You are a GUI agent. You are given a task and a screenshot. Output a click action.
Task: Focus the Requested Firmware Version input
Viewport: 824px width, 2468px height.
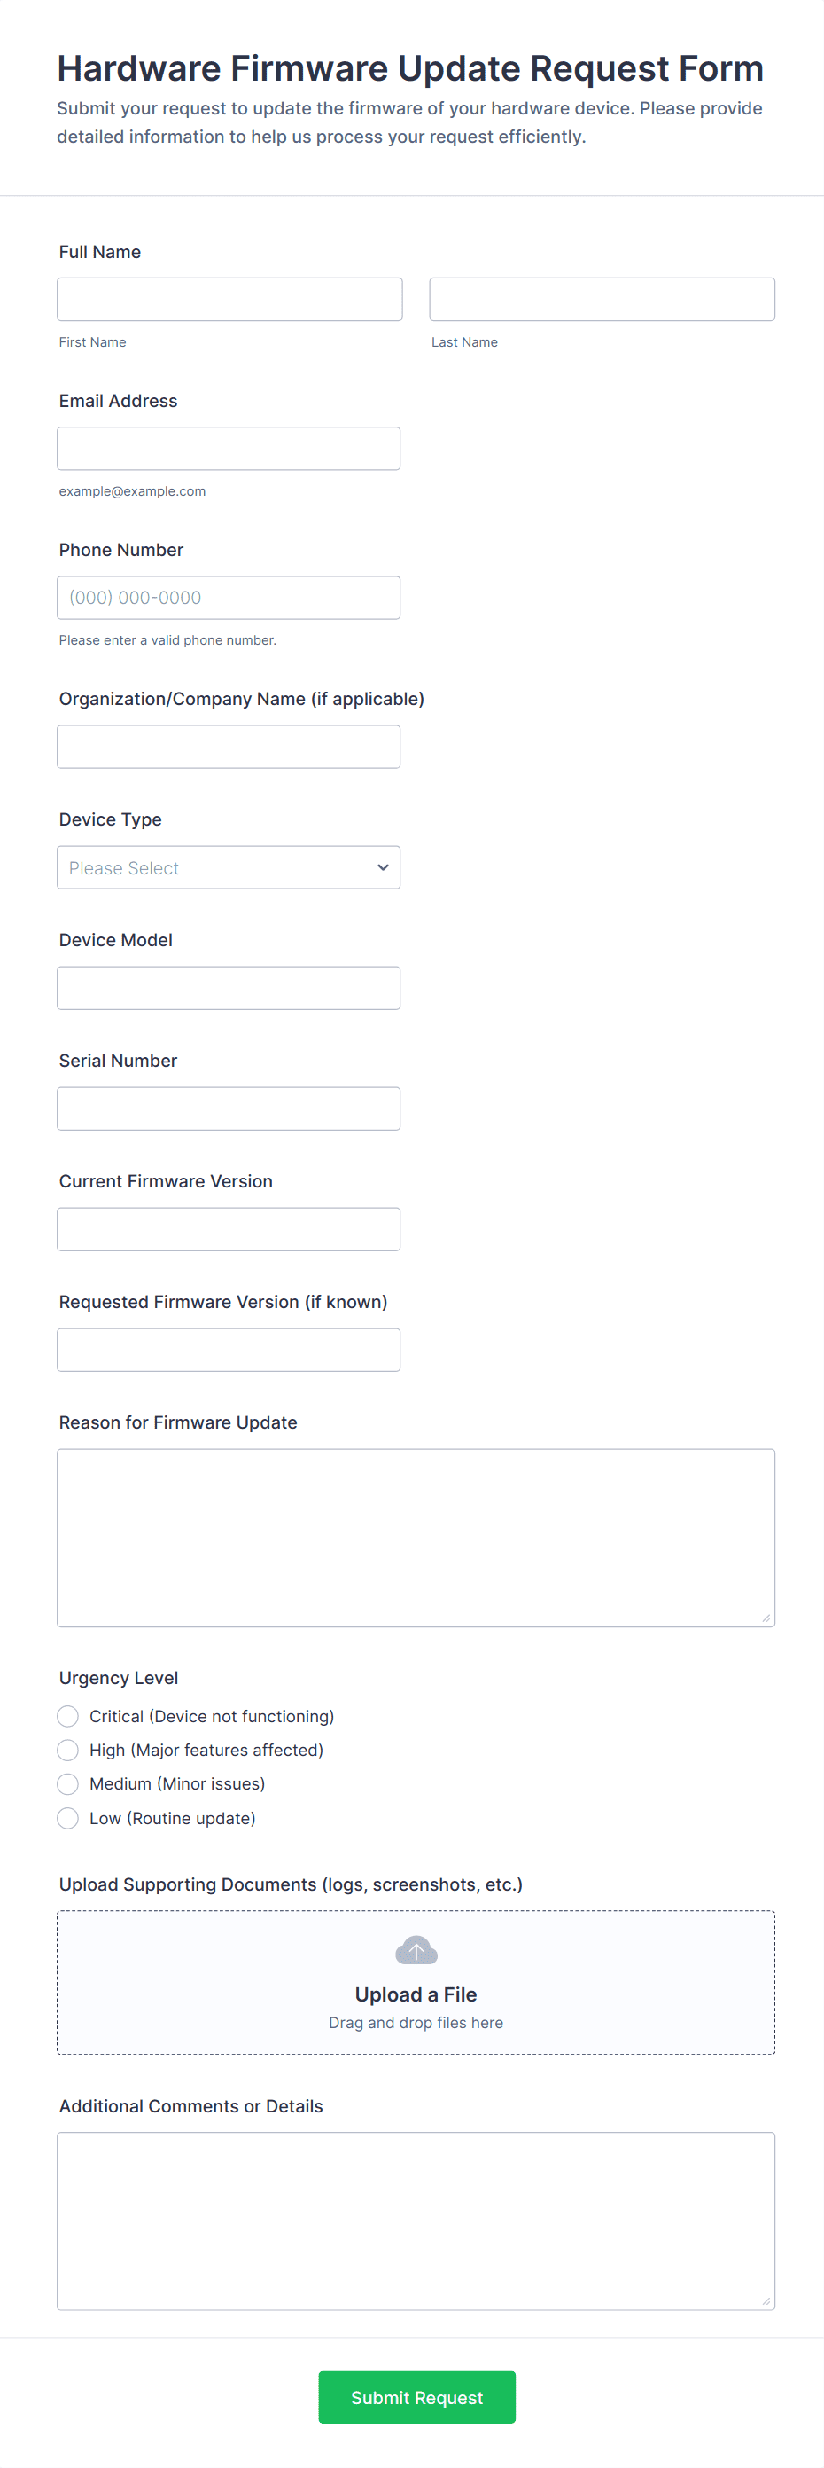[x=228, y=1351]
